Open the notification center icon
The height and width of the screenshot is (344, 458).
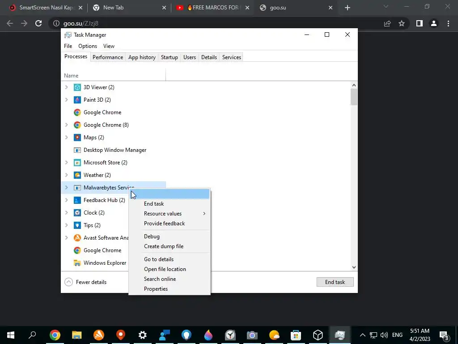(444, 335)
